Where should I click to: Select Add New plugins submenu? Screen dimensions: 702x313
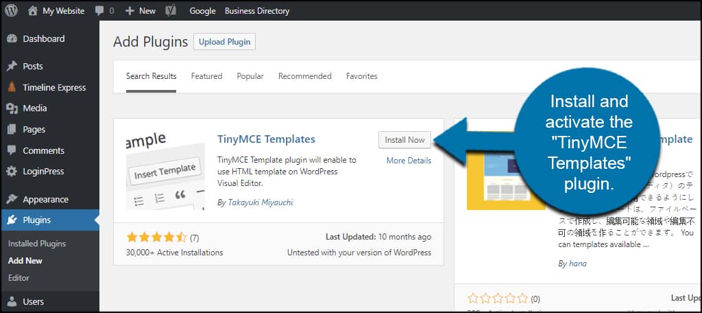point(25,261)
